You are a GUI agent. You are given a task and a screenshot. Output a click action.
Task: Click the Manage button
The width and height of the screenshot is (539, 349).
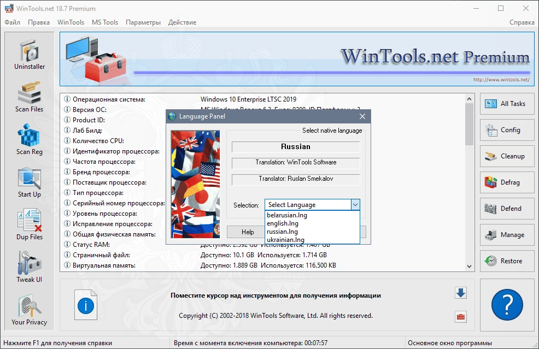[x=507, y=235]
